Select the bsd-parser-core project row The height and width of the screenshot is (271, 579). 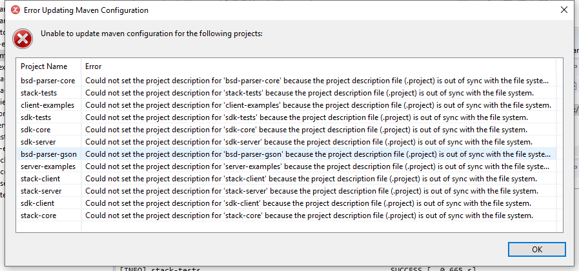(x=48, y=81)
